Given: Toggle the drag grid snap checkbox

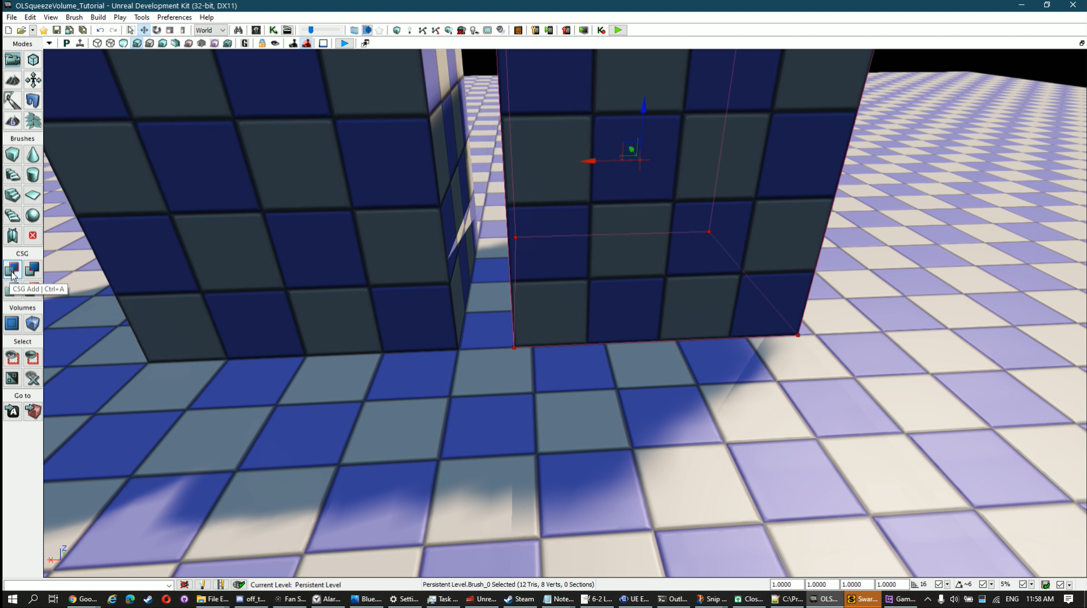Looking at the screenshot, I should [x=938, y=585].
